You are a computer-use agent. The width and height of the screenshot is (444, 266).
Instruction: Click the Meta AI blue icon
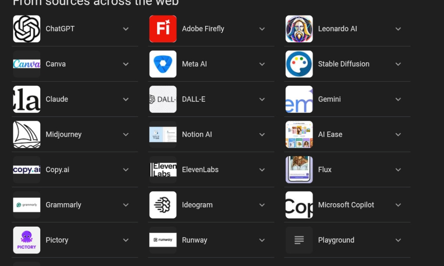[163, 64]
